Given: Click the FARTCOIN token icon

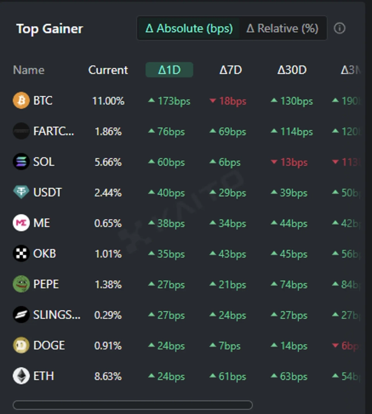Looking at the screenshot, I should [21, 131].
